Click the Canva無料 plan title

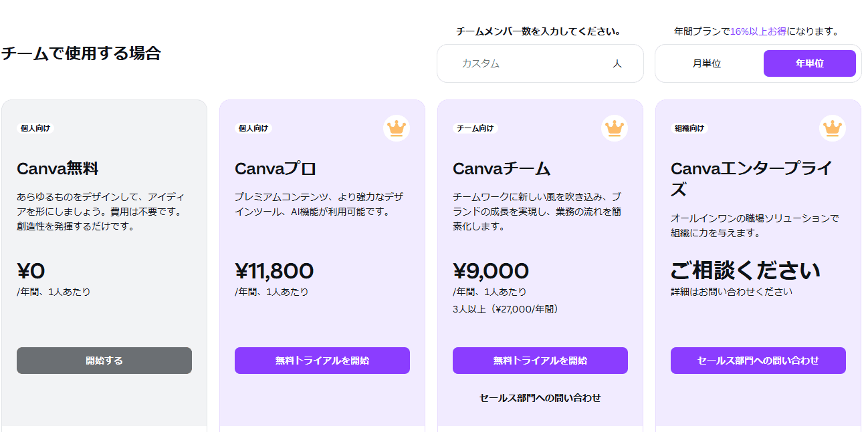58,169
